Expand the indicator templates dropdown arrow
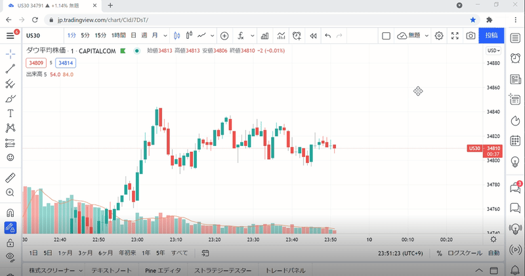The image size is (525, 276). click(253, 35)
